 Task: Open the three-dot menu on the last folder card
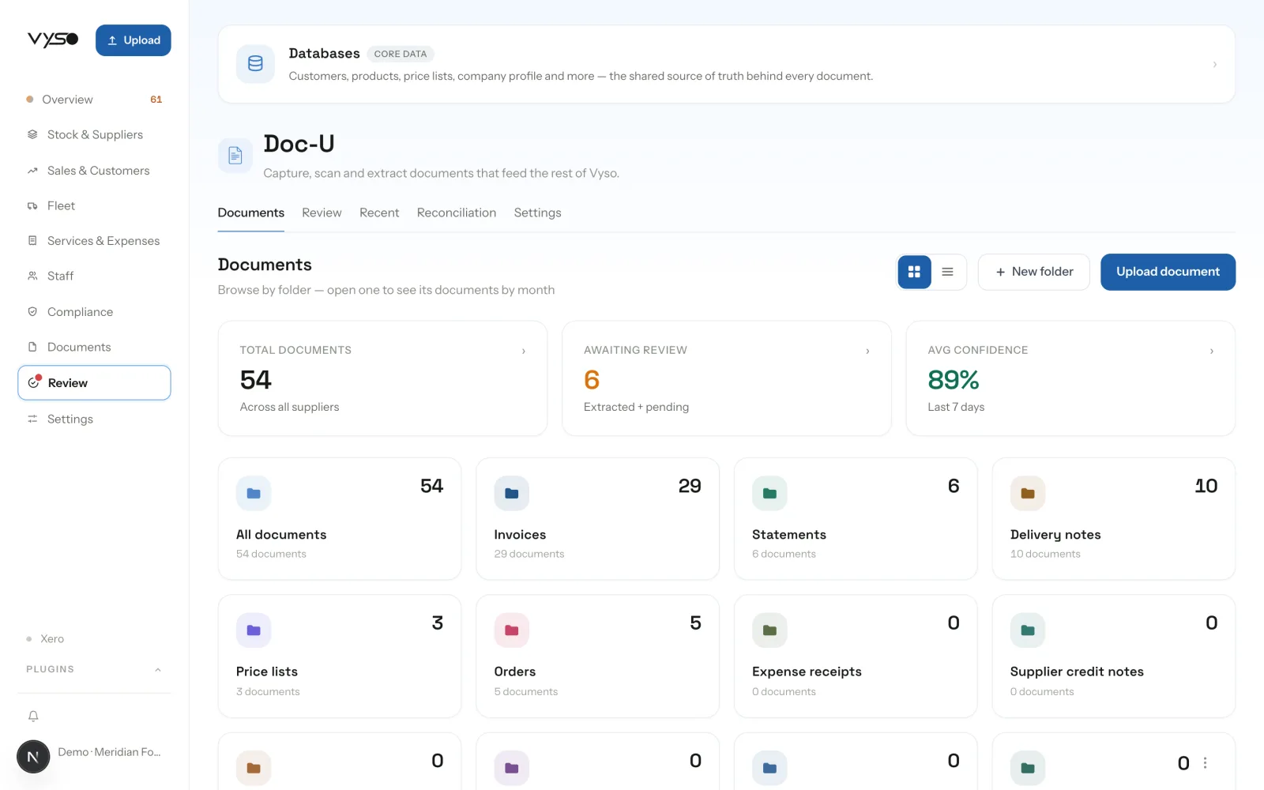coord(1205,762)
